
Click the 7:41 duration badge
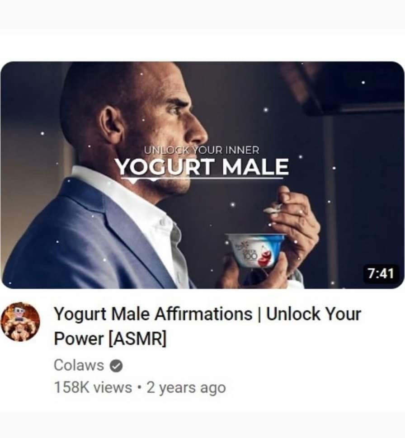point(381,273)
